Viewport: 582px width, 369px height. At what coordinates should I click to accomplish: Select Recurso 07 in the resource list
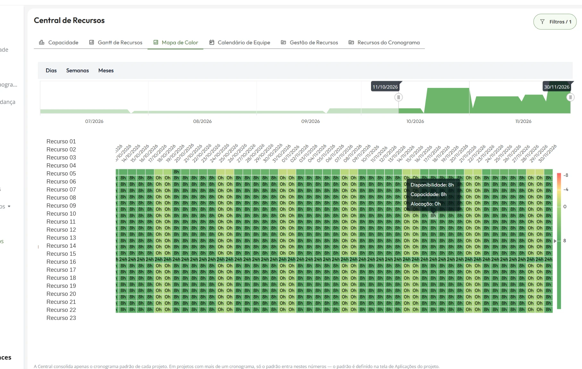click(61, 190)
